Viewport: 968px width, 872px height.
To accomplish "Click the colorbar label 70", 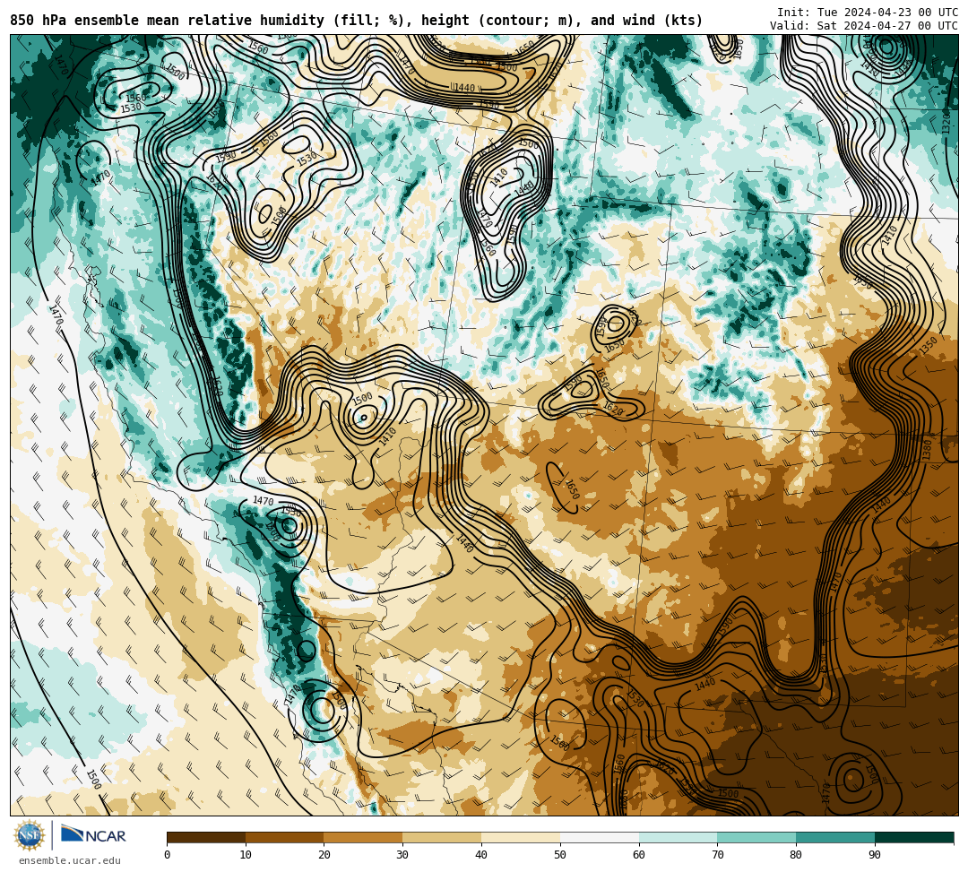I will [717, 855].
